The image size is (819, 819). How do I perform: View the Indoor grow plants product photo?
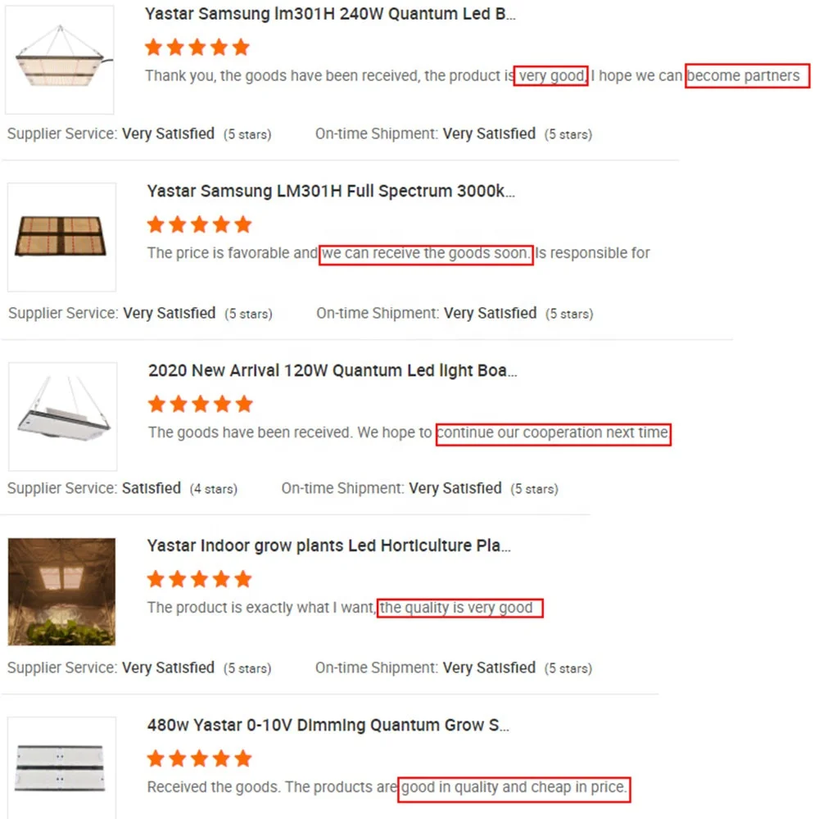(61, 591)
